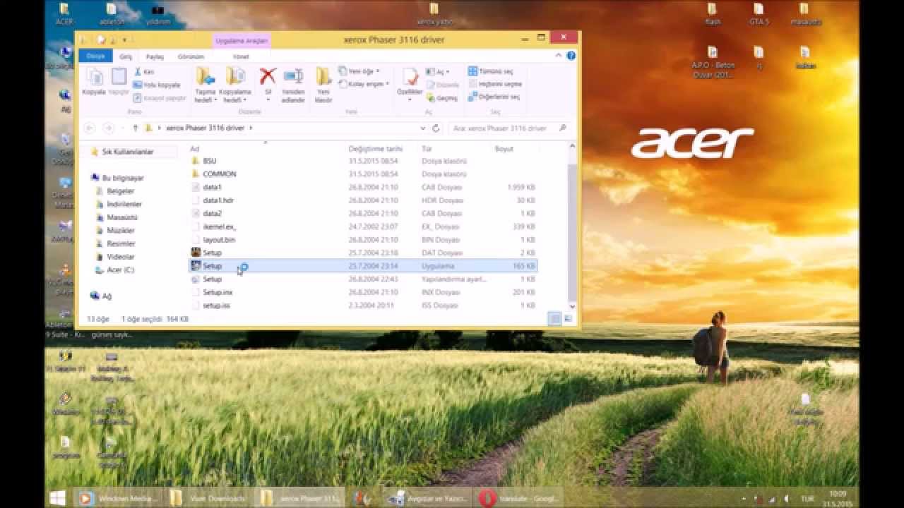904x508 pixels.
Task: Click the search magnifier icon in Explorer
Action: (x=563, y=128)
